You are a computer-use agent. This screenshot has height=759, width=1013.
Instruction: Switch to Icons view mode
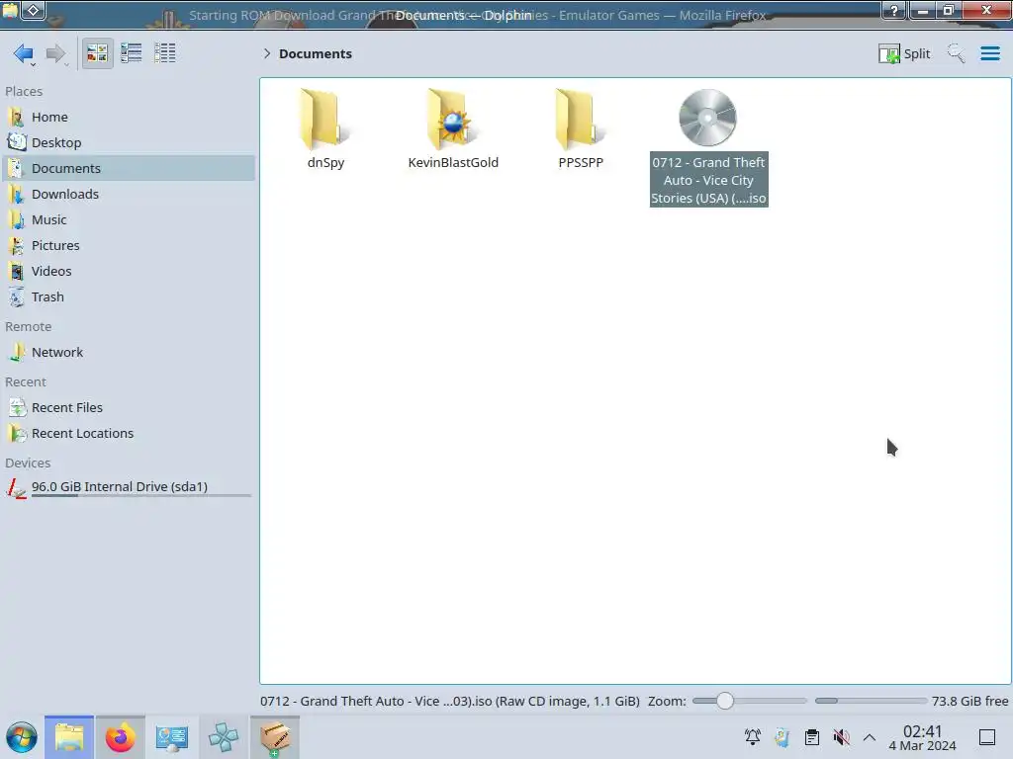(98, 53)
